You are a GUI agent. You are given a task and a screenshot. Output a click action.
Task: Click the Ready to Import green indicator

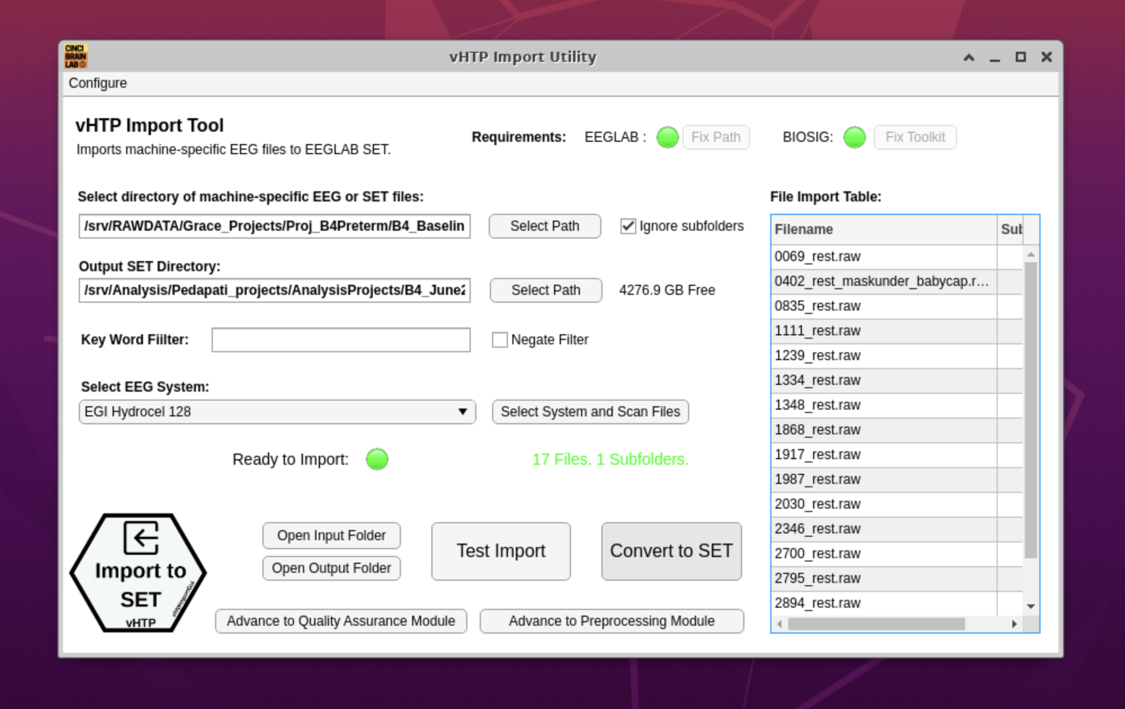coord(377,459)
